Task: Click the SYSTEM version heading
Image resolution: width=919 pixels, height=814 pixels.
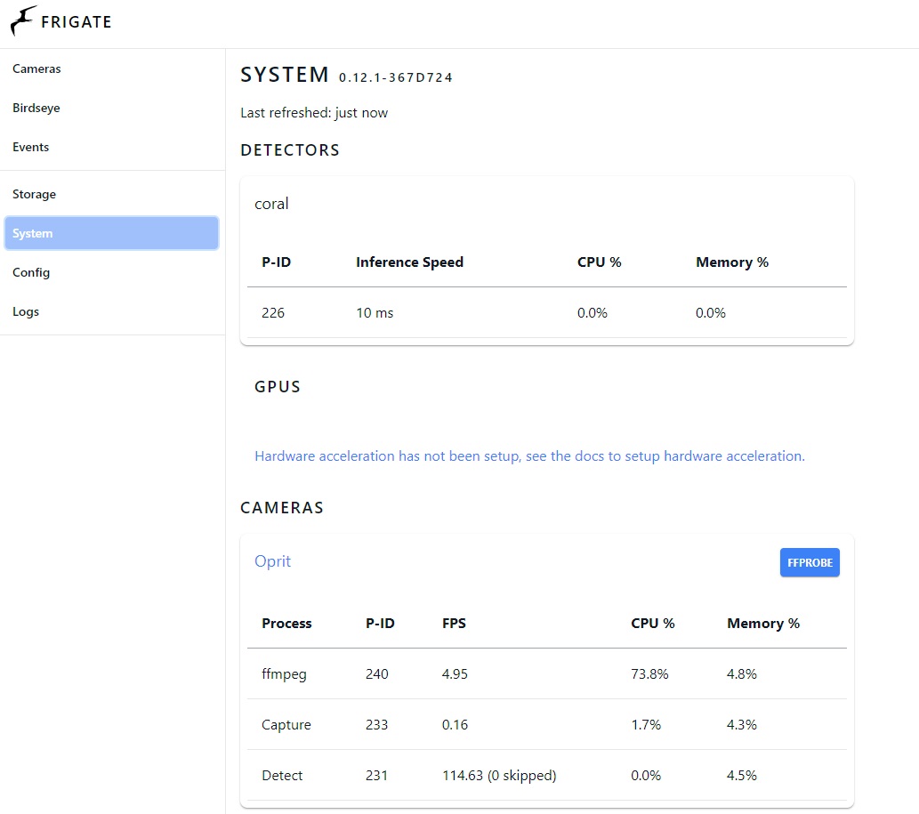Action: 346,76
